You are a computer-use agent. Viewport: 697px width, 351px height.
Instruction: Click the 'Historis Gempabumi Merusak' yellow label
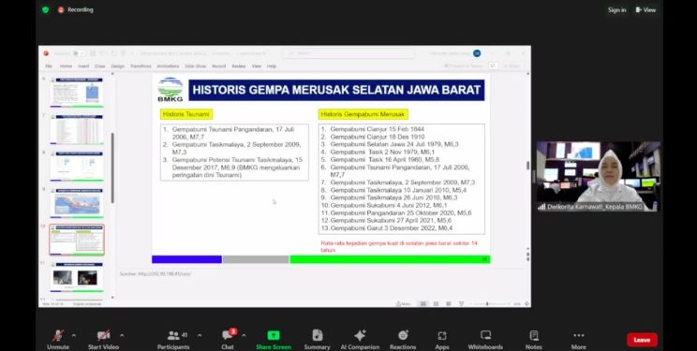pos(363,114)
